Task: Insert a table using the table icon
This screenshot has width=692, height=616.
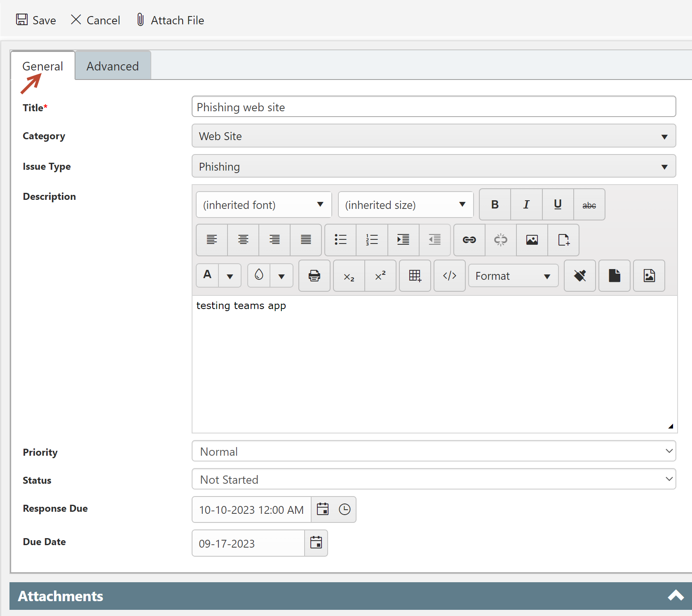Action: click(x=415, y=276)
